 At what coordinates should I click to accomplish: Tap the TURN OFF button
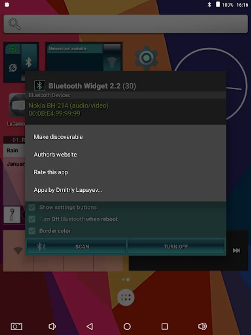176,246
